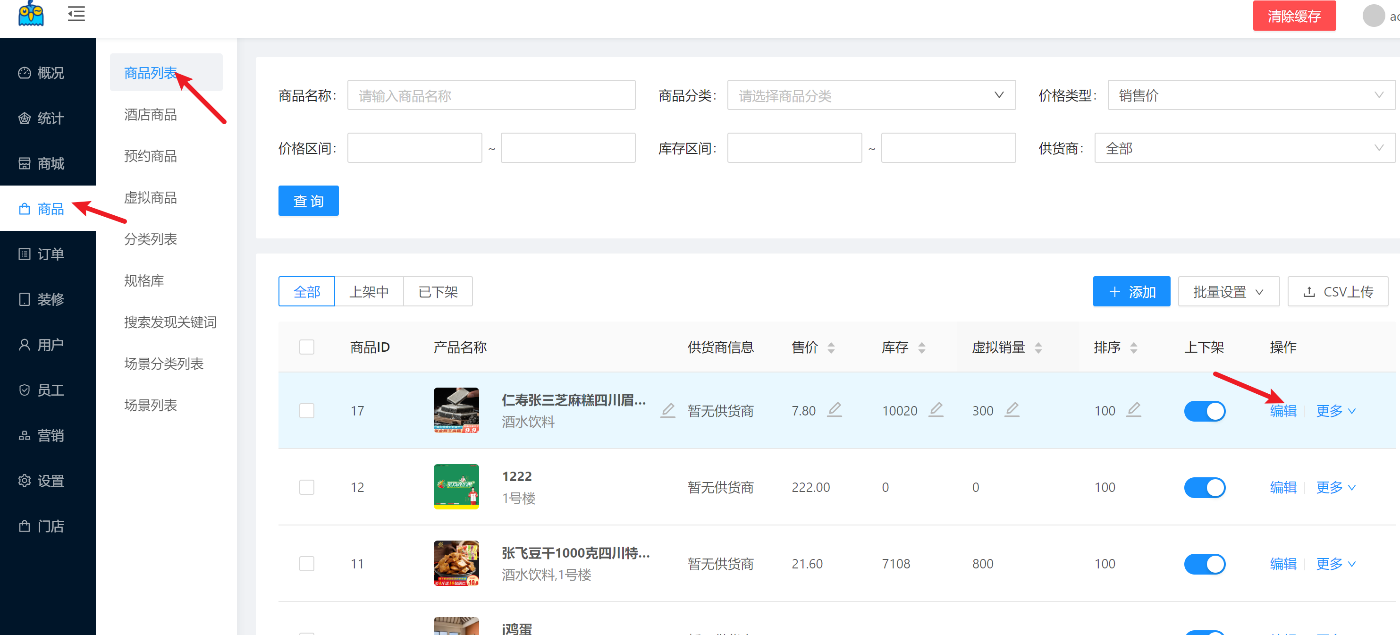This screenshot has width=1400, height=635.
Task: Check the checkbox for product ID 12
Action: coord(306,487)
